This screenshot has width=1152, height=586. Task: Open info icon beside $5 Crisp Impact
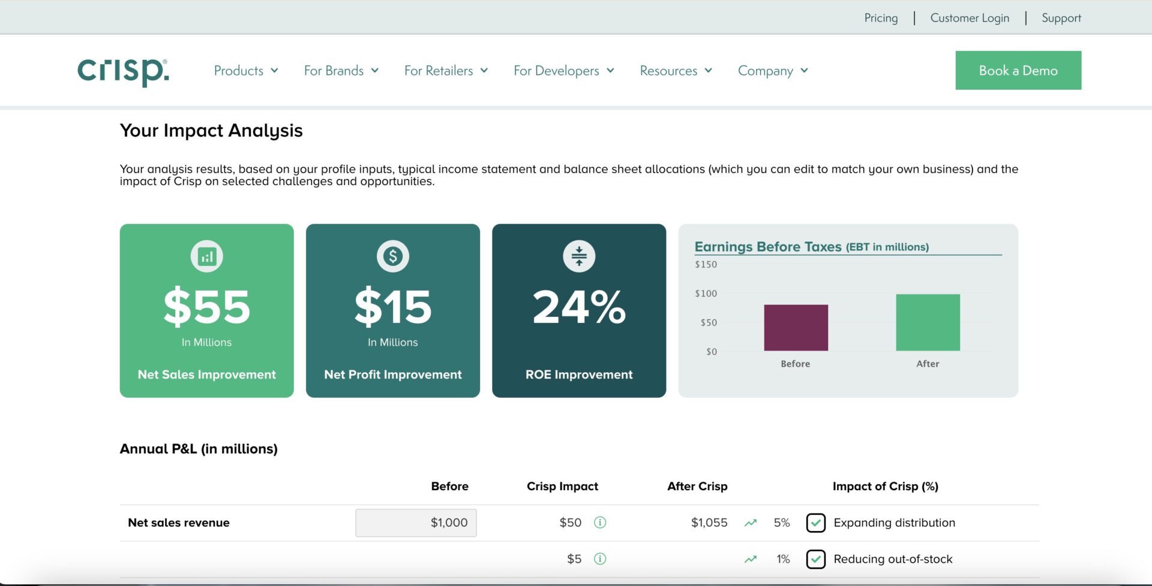[x=600, y=559]
